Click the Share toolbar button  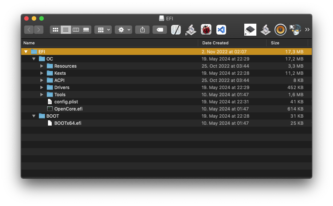142,30
